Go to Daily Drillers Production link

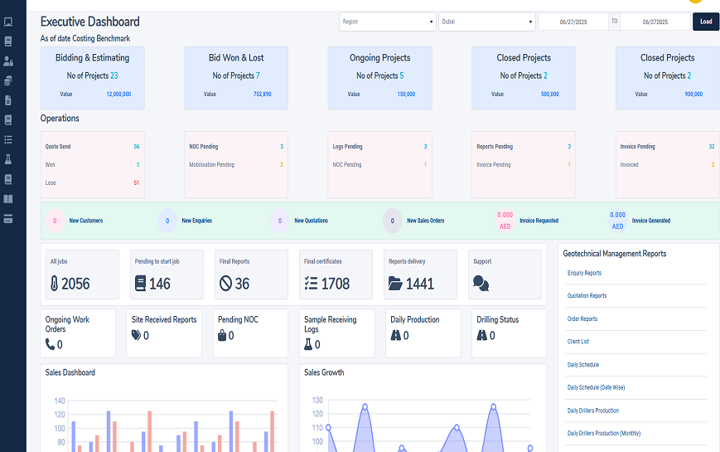point(592,411)
